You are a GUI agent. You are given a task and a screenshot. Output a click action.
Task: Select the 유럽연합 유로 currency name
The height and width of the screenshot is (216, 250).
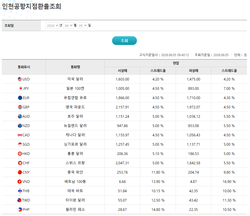75,98
